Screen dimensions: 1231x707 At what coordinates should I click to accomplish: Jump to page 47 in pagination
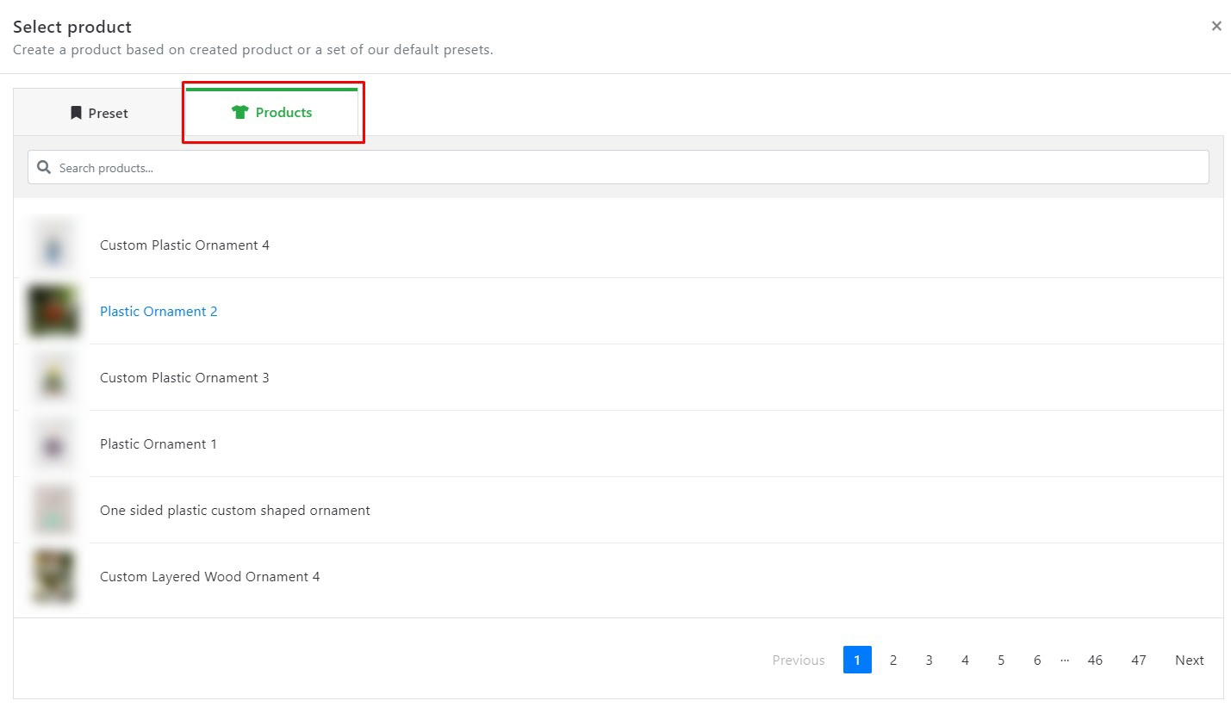point(1139,660)
